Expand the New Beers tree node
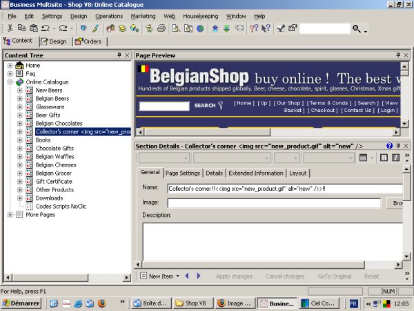414x311 pixels. [x=20, y=90]
